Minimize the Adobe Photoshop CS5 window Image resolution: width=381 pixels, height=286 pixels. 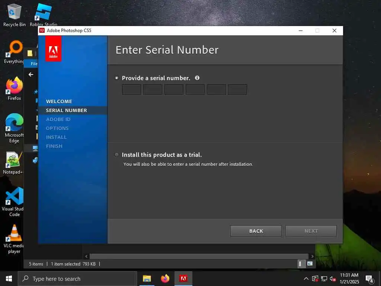(x=301, y=31)
